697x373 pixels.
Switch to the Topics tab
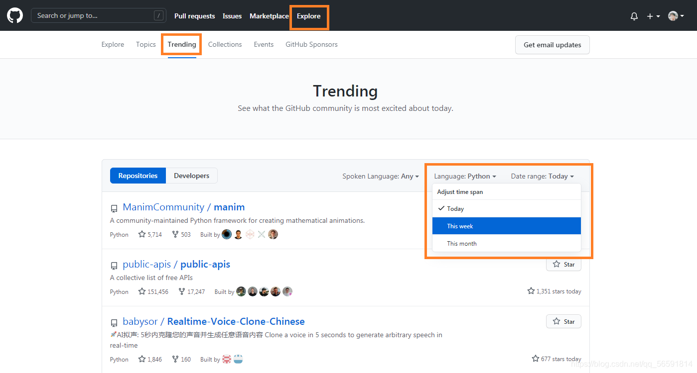click(146, 44)
